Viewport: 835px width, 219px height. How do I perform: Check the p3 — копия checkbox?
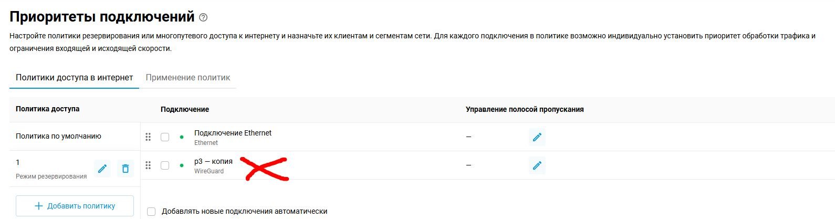(x=165, y=165)
